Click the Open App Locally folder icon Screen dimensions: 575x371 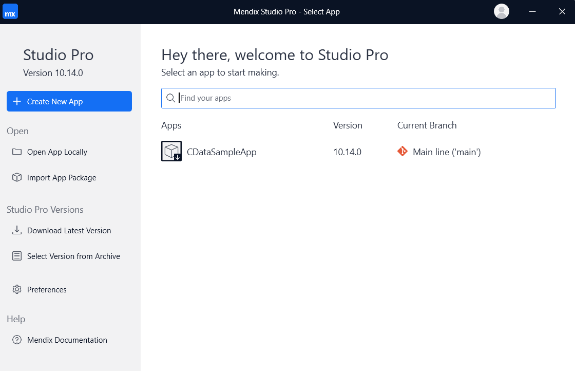[17, 152]
